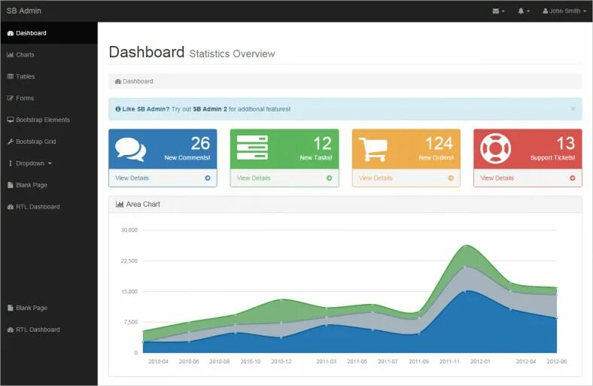Open the lower RTL Dashboard link
Screen dimensions: 593x386
49,330
